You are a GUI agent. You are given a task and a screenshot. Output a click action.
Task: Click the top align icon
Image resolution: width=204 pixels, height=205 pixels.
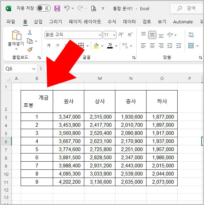pos(143,34)
